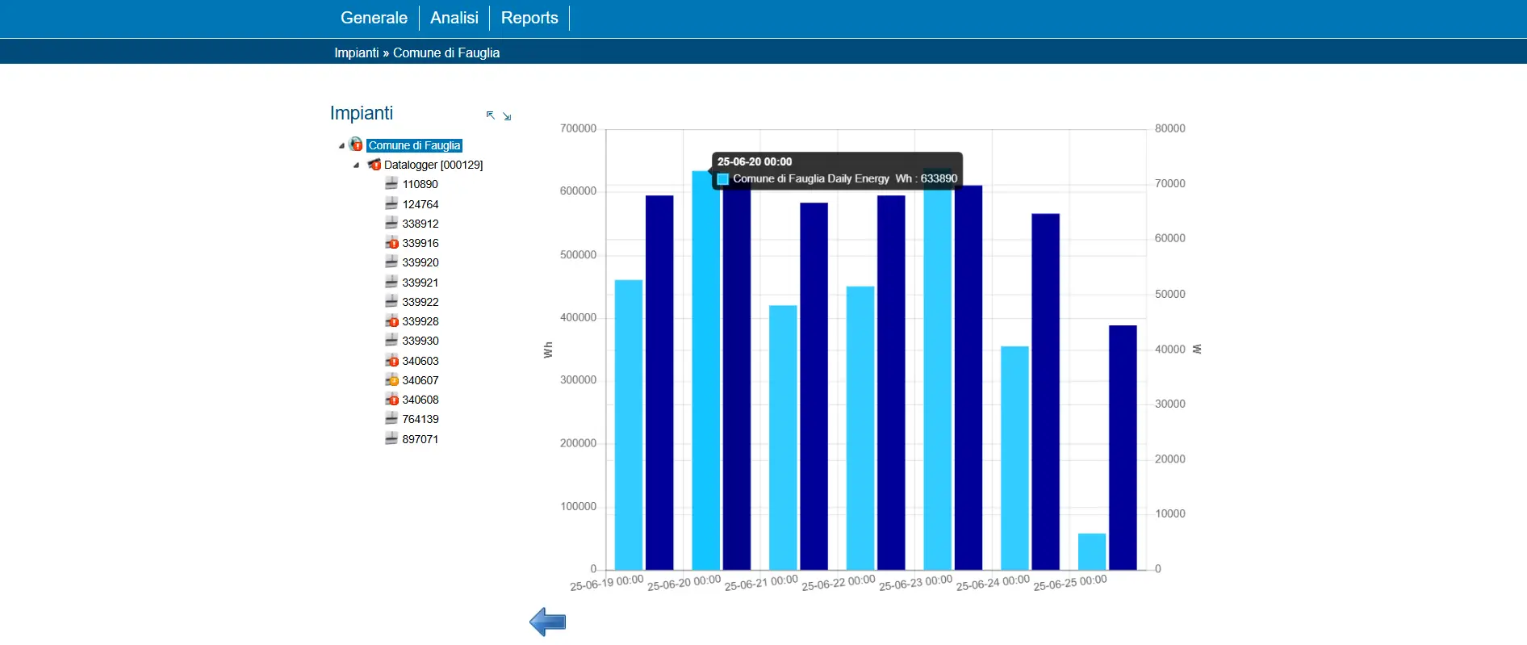Select device label 340607 in the tree

(420, 380)
